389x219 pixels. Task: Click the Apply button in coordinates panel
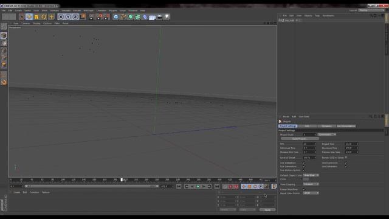267,210
